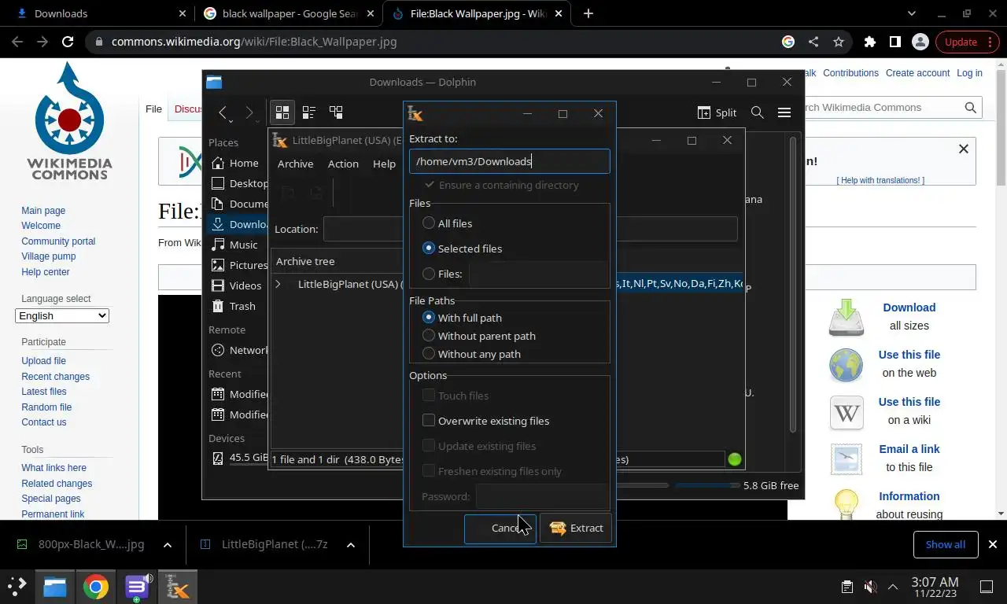Screen dimensions: 1007x604
Task: Select the Selected files radio button
Action: (429, 249)
